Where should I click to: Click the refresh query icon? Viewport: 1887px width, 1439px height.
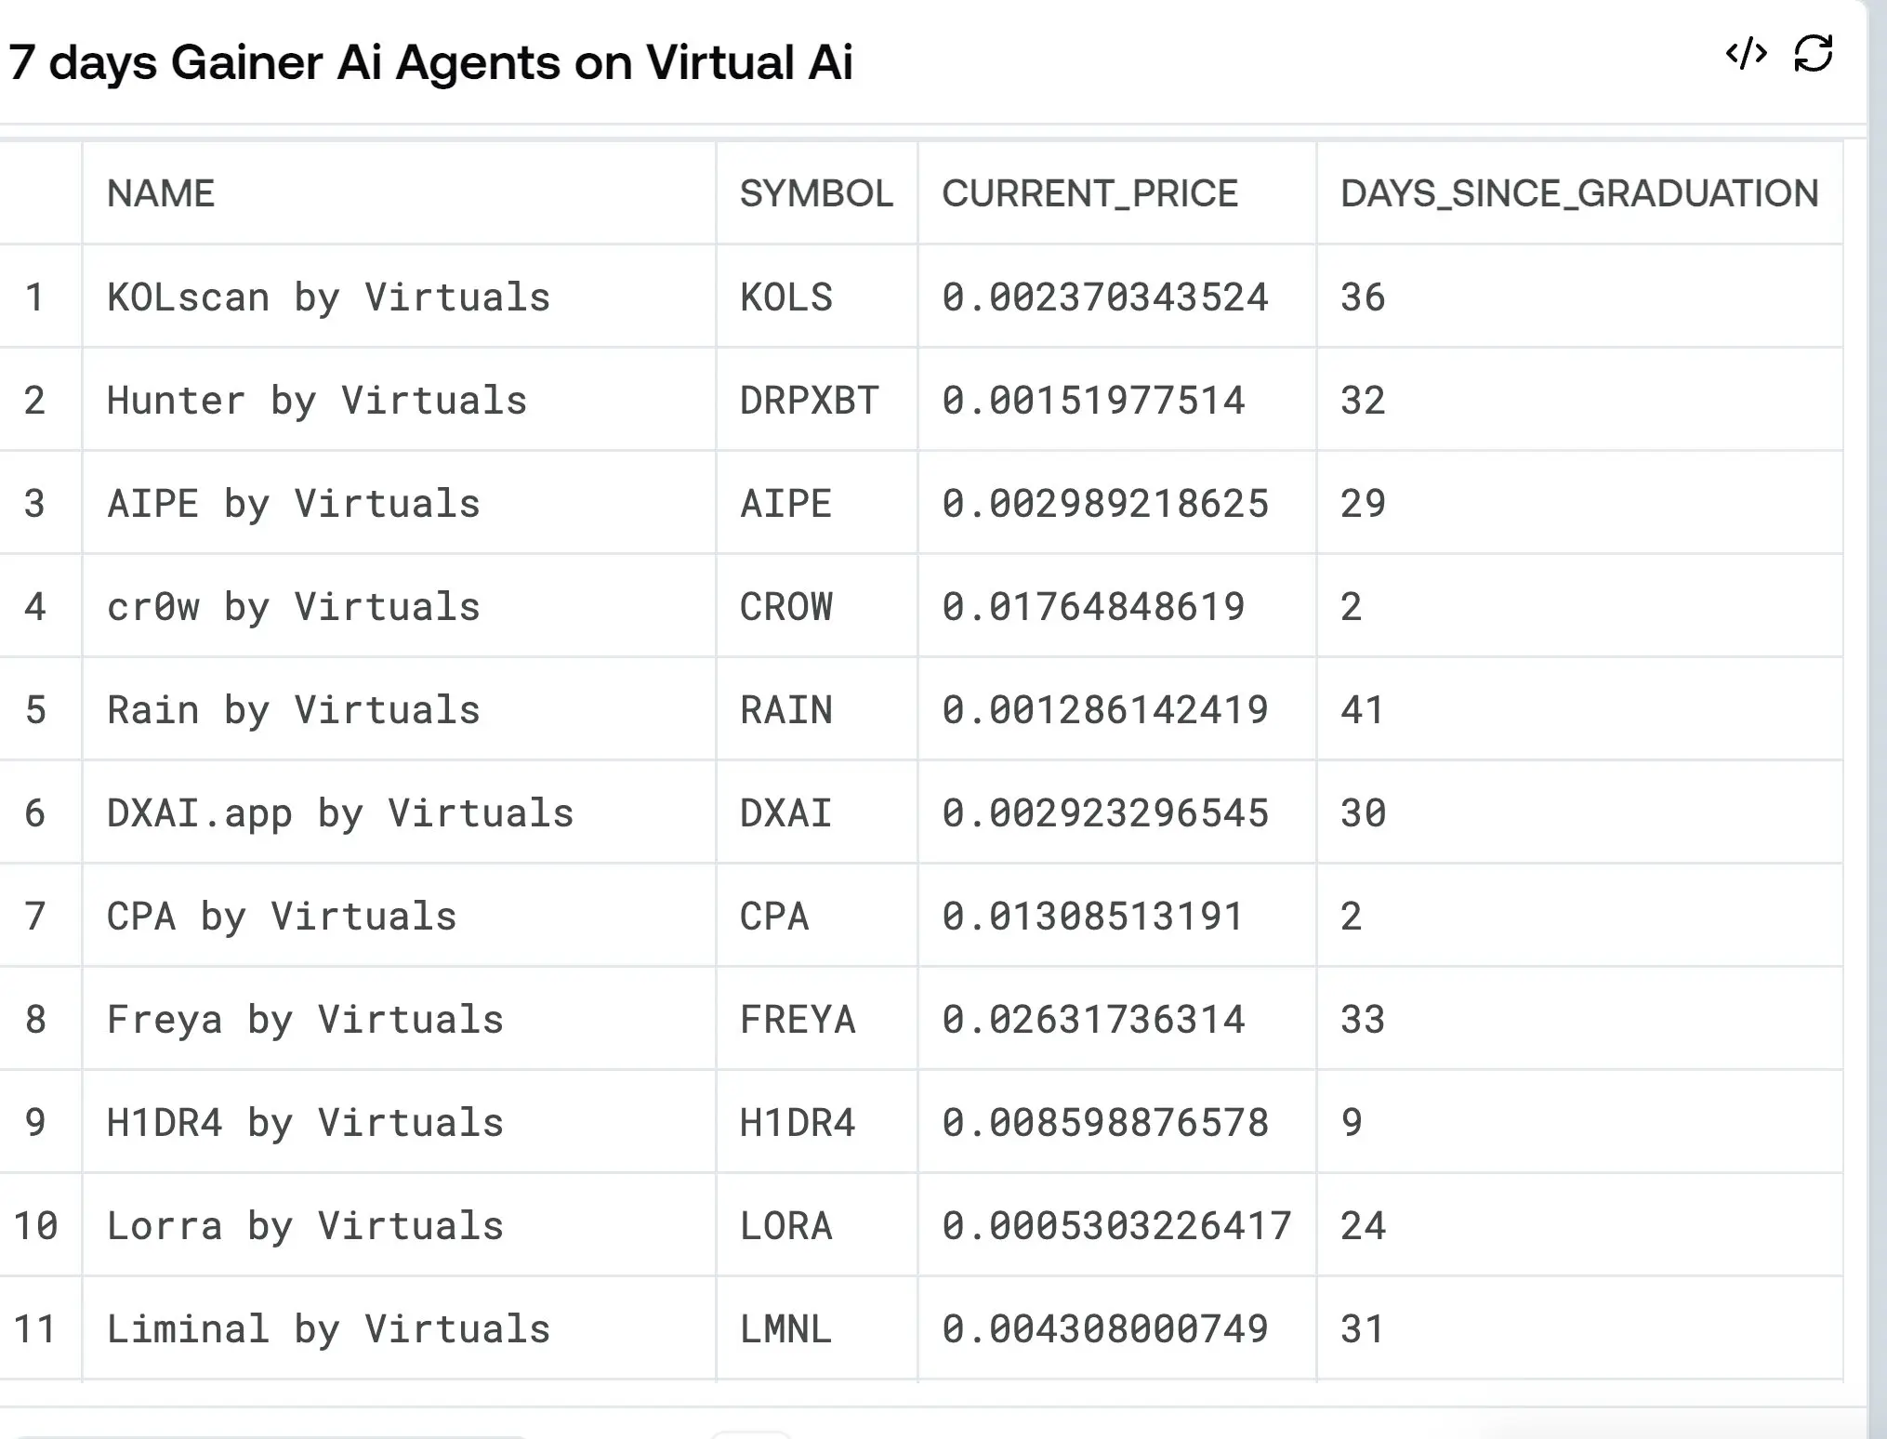coord(1813,55)
